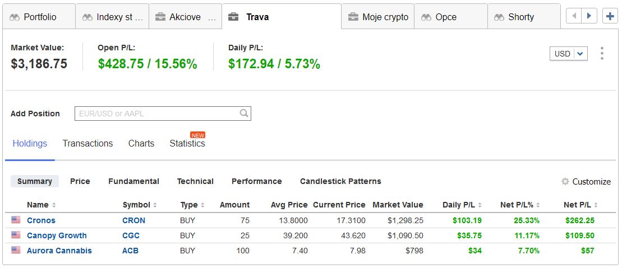This screenshot has width=622, height=269.
Task: Click the right arrow to show more portfolio tabs
Action: [589, 16]
